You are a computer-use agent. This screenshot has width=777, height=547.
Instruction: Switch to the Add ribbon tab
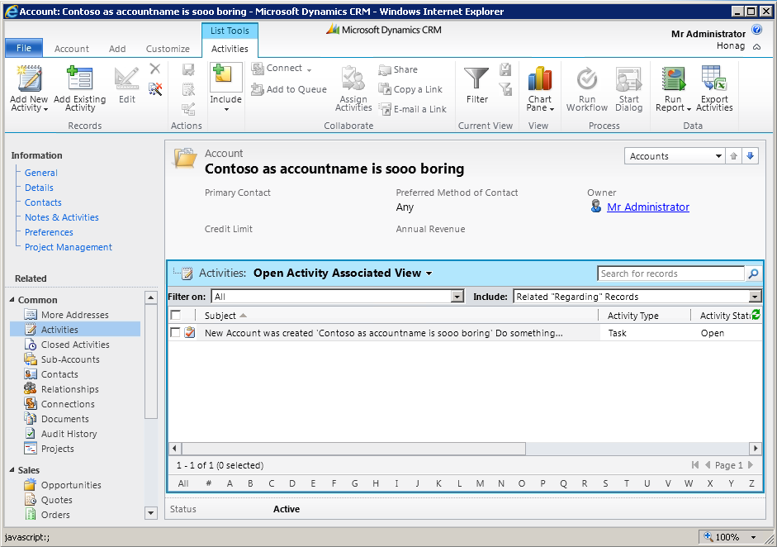point(117,49)
